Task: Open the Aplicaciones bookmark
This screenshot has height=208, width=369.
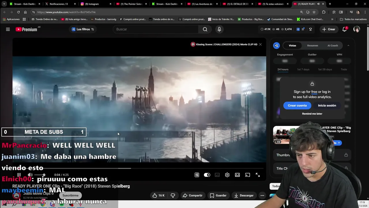Action: pos(11,19)
